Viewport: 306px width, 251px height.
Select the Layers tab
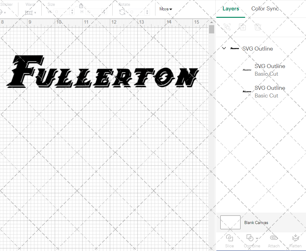[x=231, y=9]
